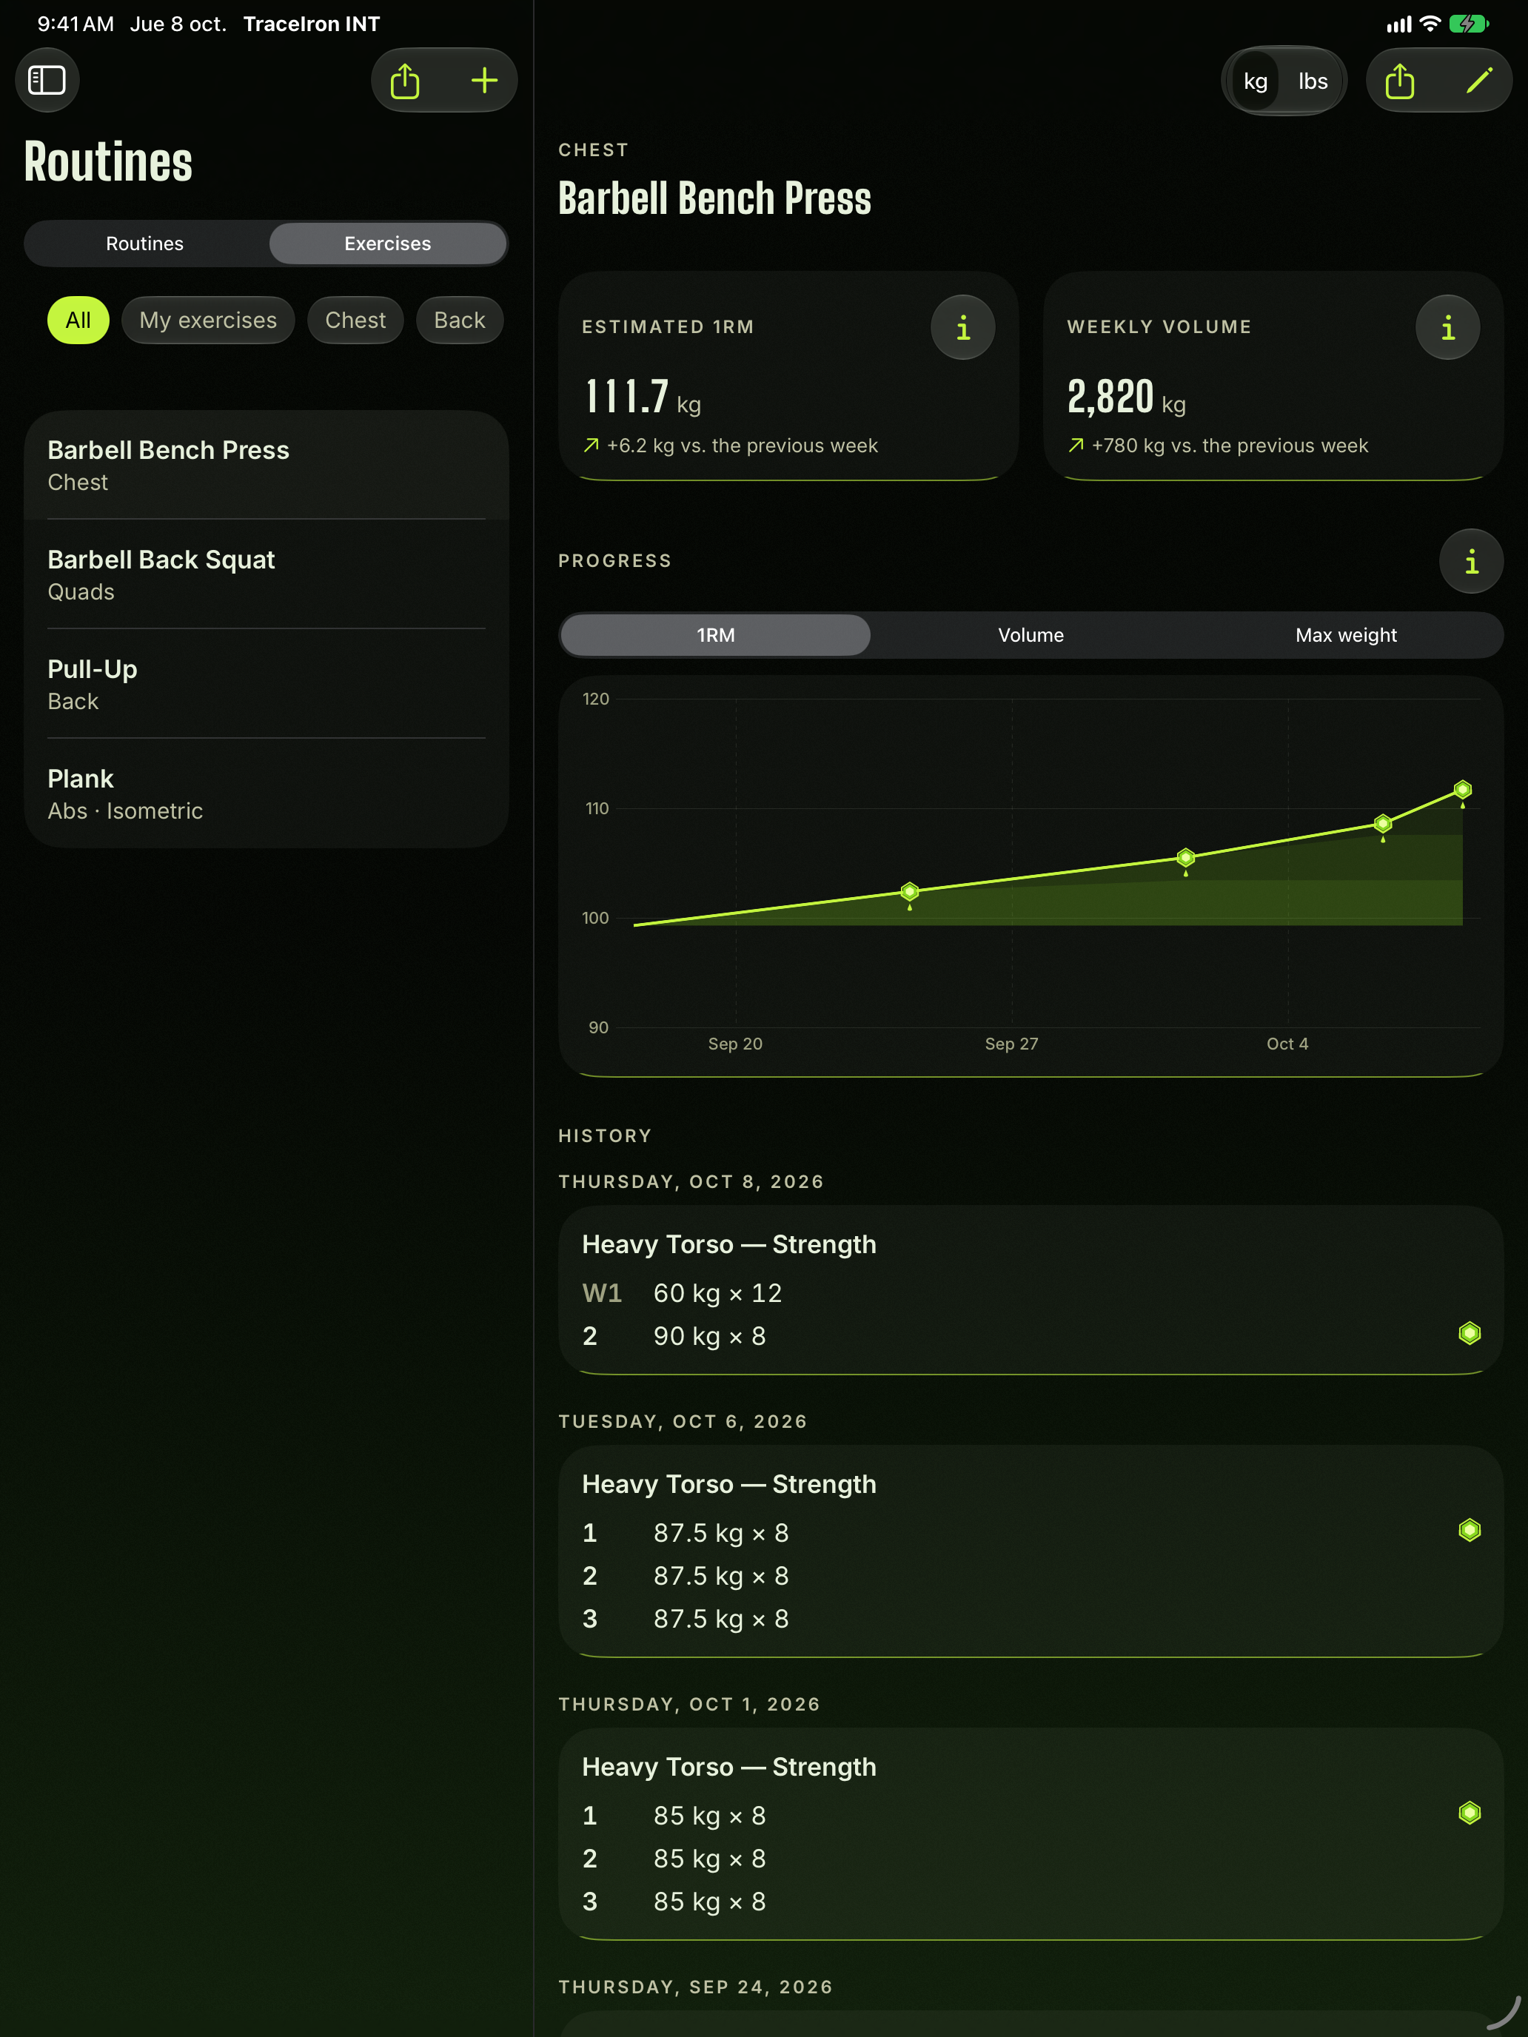Open Barbell Bench Press in the list
This screenshot has width=1528, height=2037.
point(267,465)
